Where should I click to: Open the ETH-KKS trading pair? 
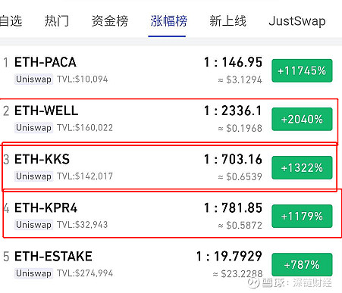(x=171, y=167)
